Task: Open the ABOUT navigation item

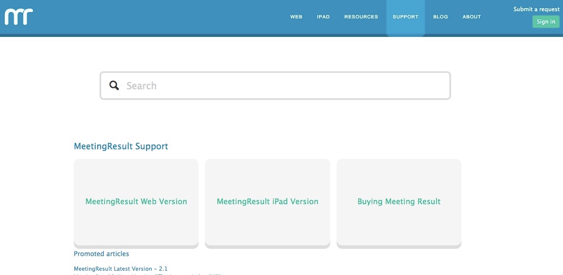Action: click(472, 17)
